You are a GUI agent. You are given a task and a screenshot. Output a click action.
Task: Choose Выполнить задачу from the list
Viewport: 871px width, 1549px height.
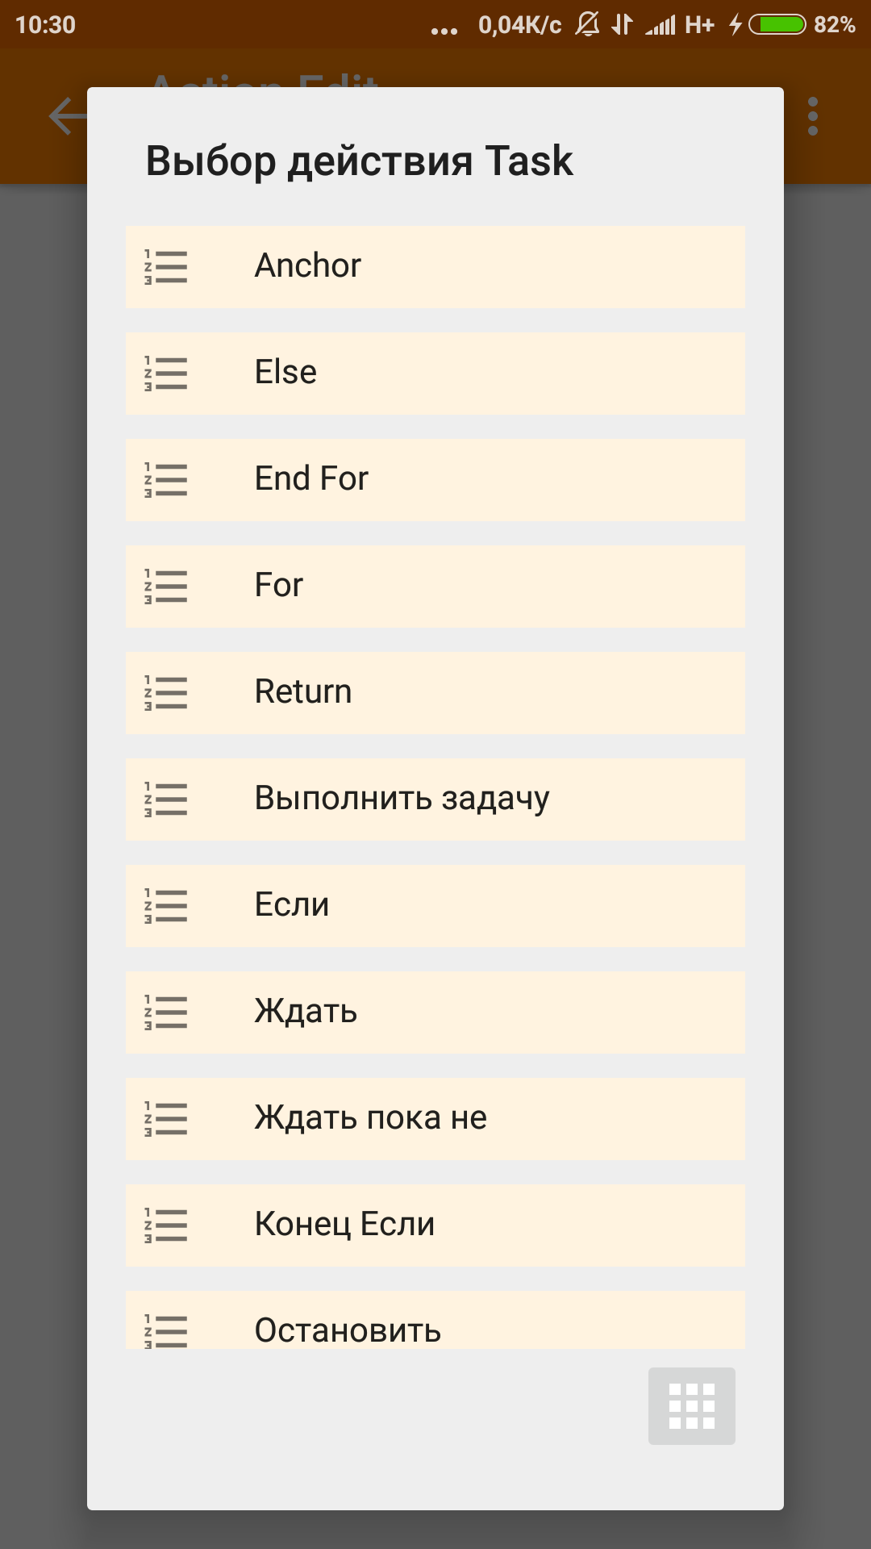coord(435,800)
